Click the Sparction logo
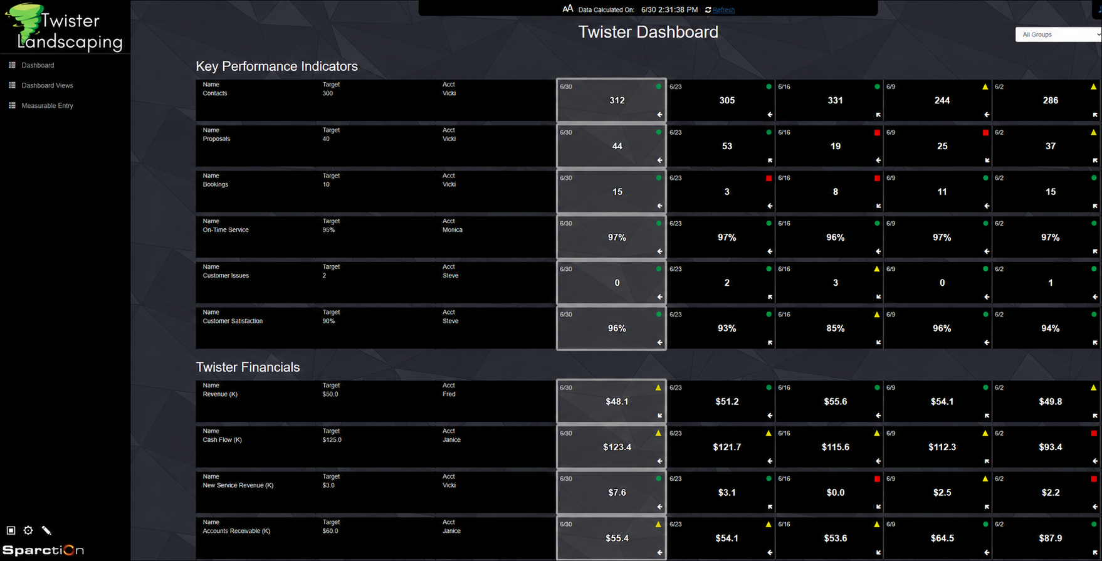1102x561 pixels. point(43,550)
